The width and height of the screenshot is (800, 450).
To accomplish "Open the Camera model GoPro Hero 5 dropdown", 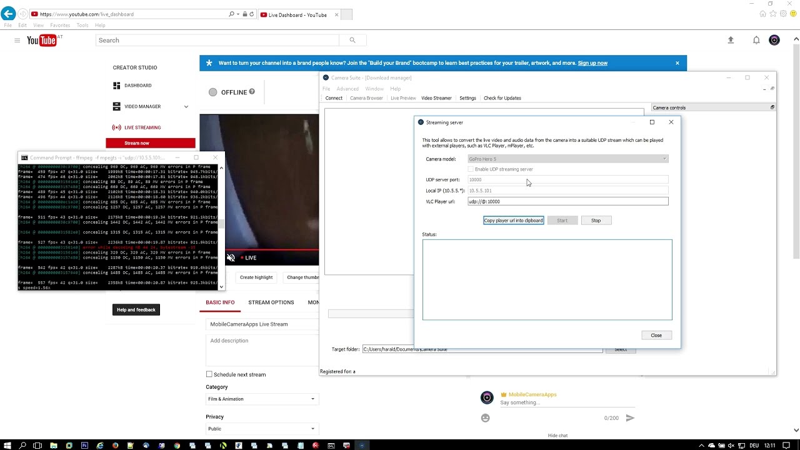I will tap(568, 159).
